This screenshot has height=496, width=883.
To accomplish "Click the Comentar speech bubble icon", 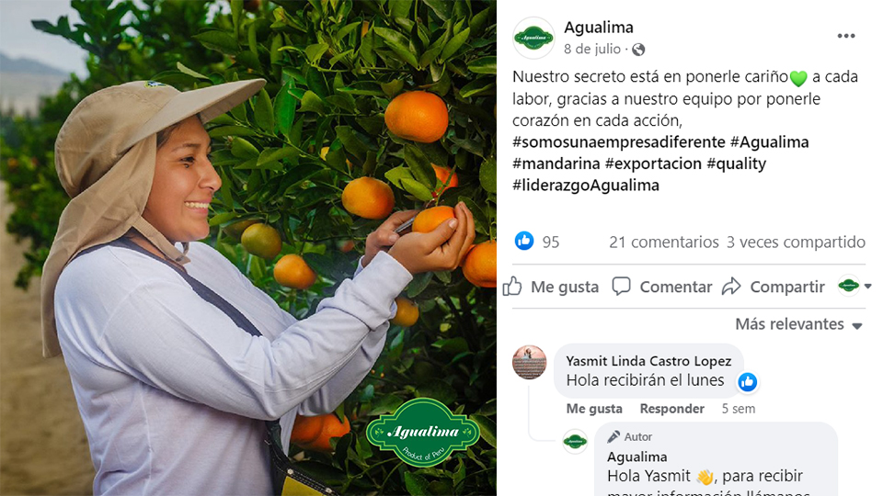I will coord(621,287).
